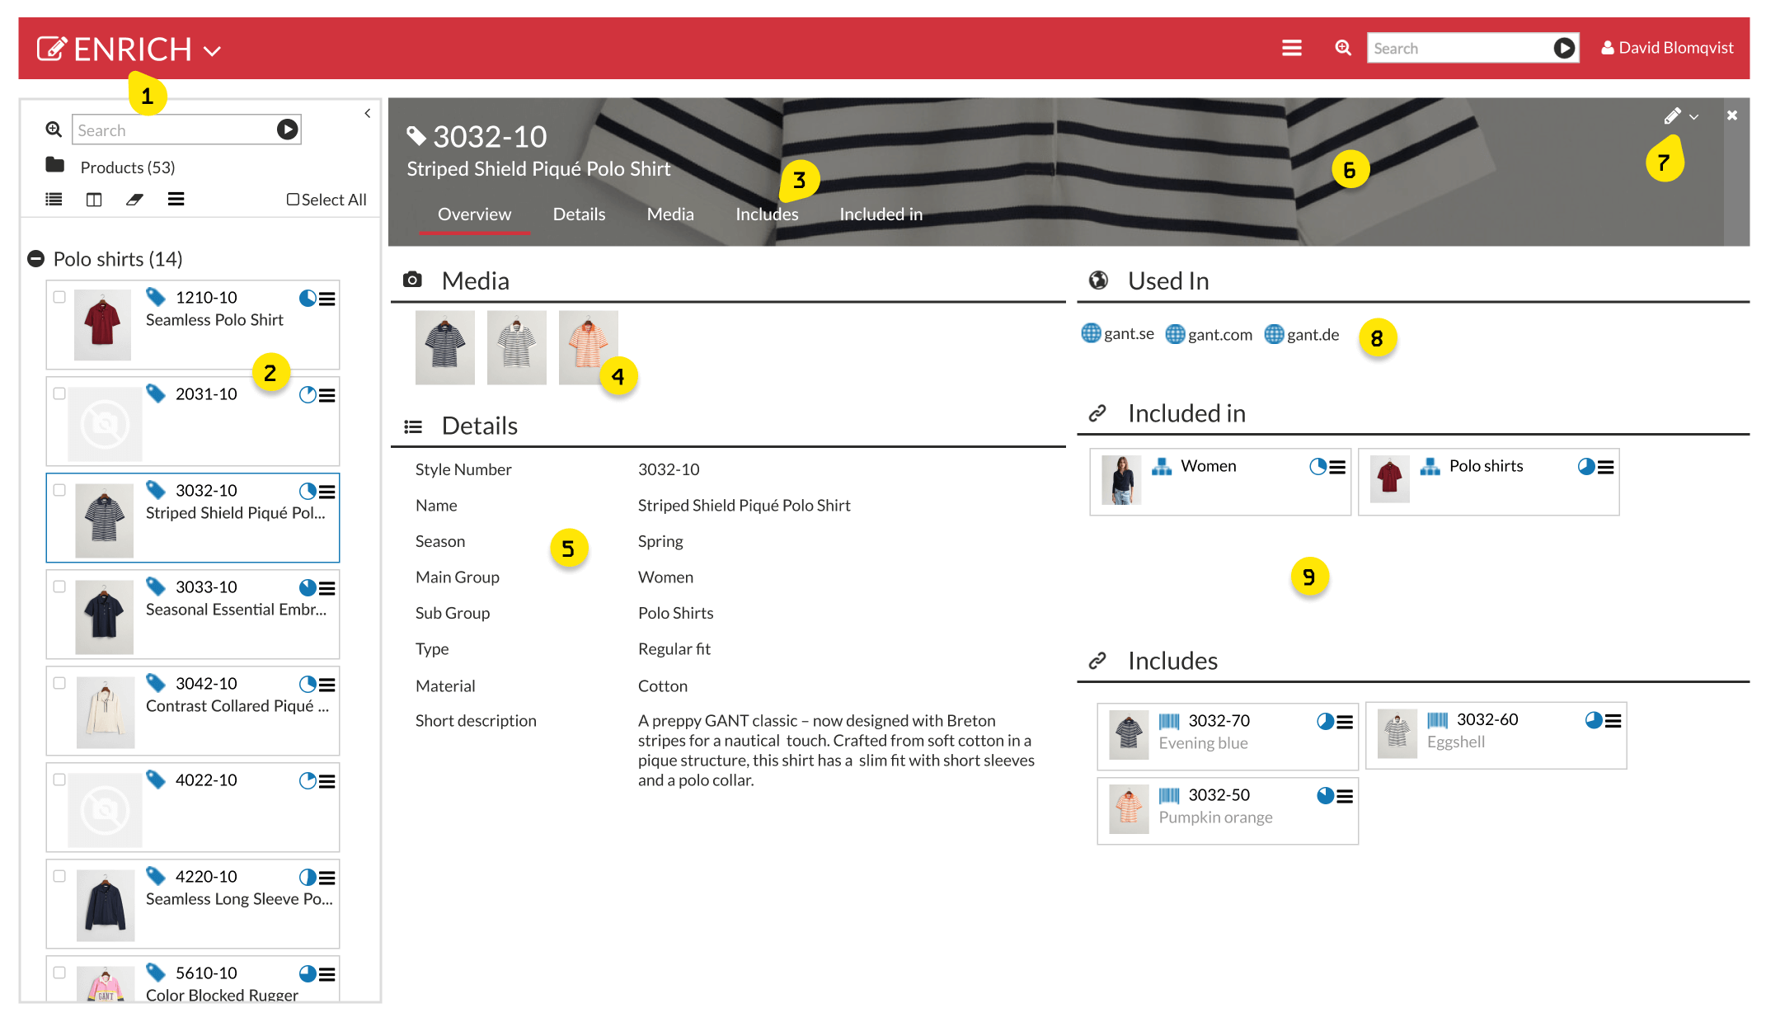Click the zoom search icon in the red header
Screen dimensions: 1766x1027
click(x=1343, y=49)
